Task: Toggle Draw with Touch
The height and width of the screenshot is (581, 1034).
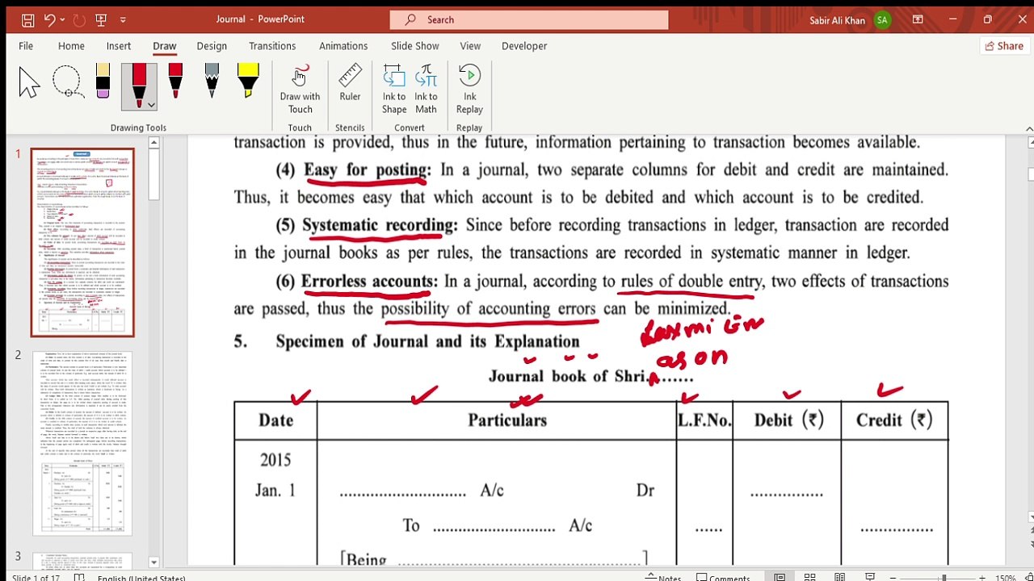Action: tap(300, 90)
